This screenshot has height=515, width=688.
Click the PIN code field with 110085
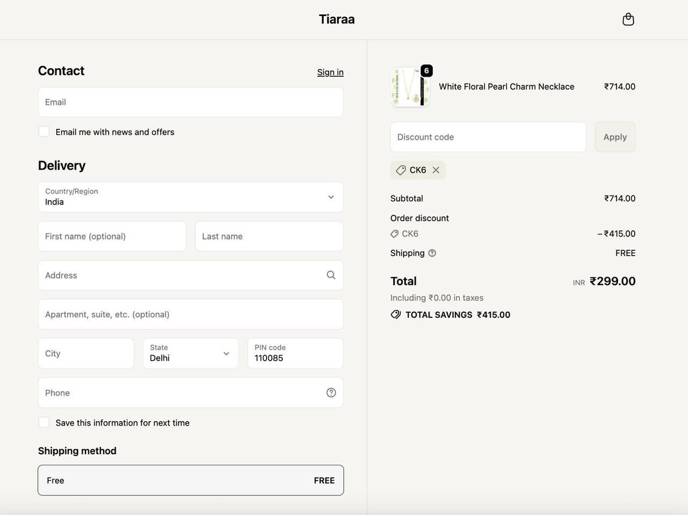point(296,353)
